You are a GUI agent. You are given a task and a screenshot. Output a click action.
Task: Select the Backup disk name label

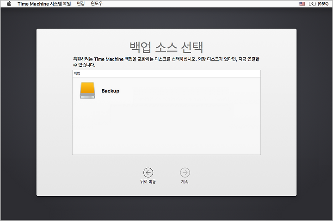click(111, 91)
